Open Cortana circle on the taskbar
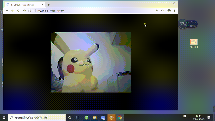 pos(70,118)
